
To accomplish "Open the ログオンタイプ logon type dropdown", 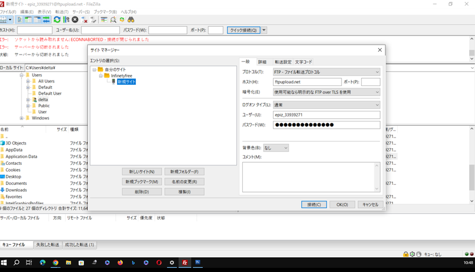I will point(326,105).
